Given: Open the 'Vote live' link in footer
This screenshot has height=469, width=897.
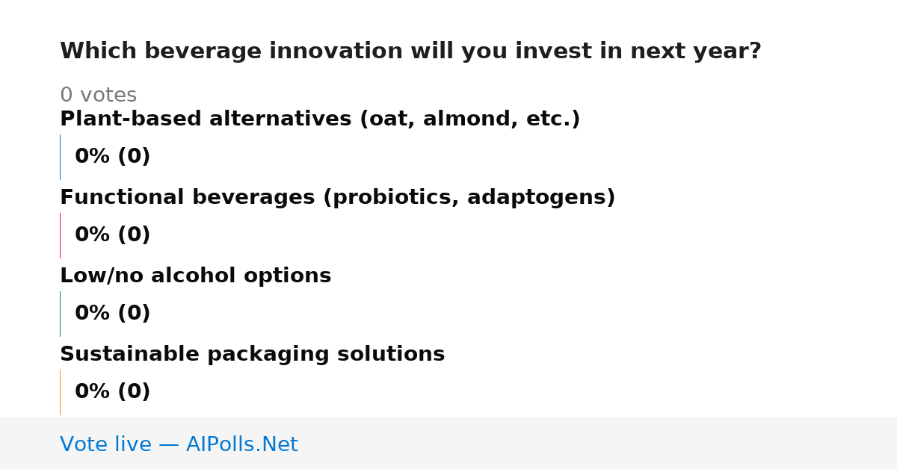Looking at the screenshot, I should coord(105,445).
